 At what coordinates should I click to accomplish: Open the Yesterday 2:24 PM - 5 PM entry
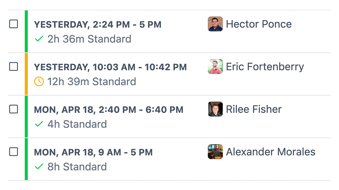click(x=98, y=25)
